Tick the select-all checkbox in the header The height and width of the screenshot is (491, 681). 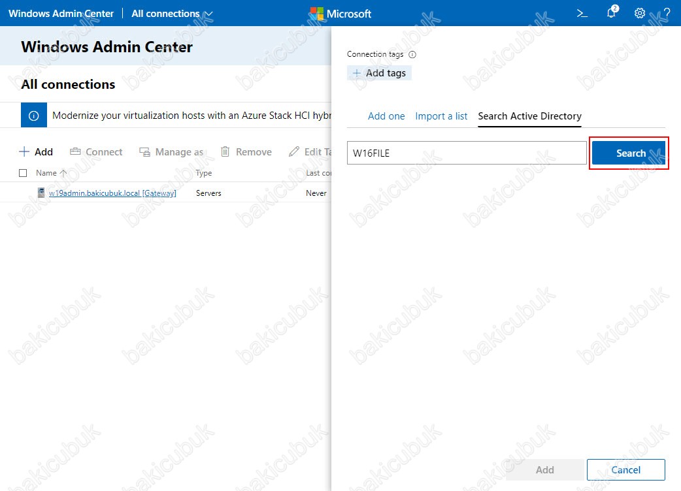23,173
